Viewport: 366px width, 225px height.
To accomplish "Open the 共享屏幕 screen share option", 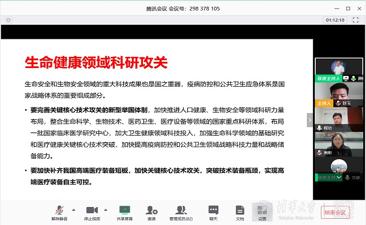I will pos(124,210).
